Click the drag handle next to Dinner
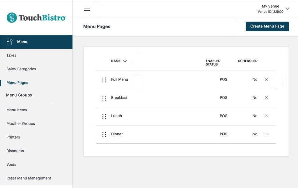Screen dimensions: 298x188 (x=104, y=134)
